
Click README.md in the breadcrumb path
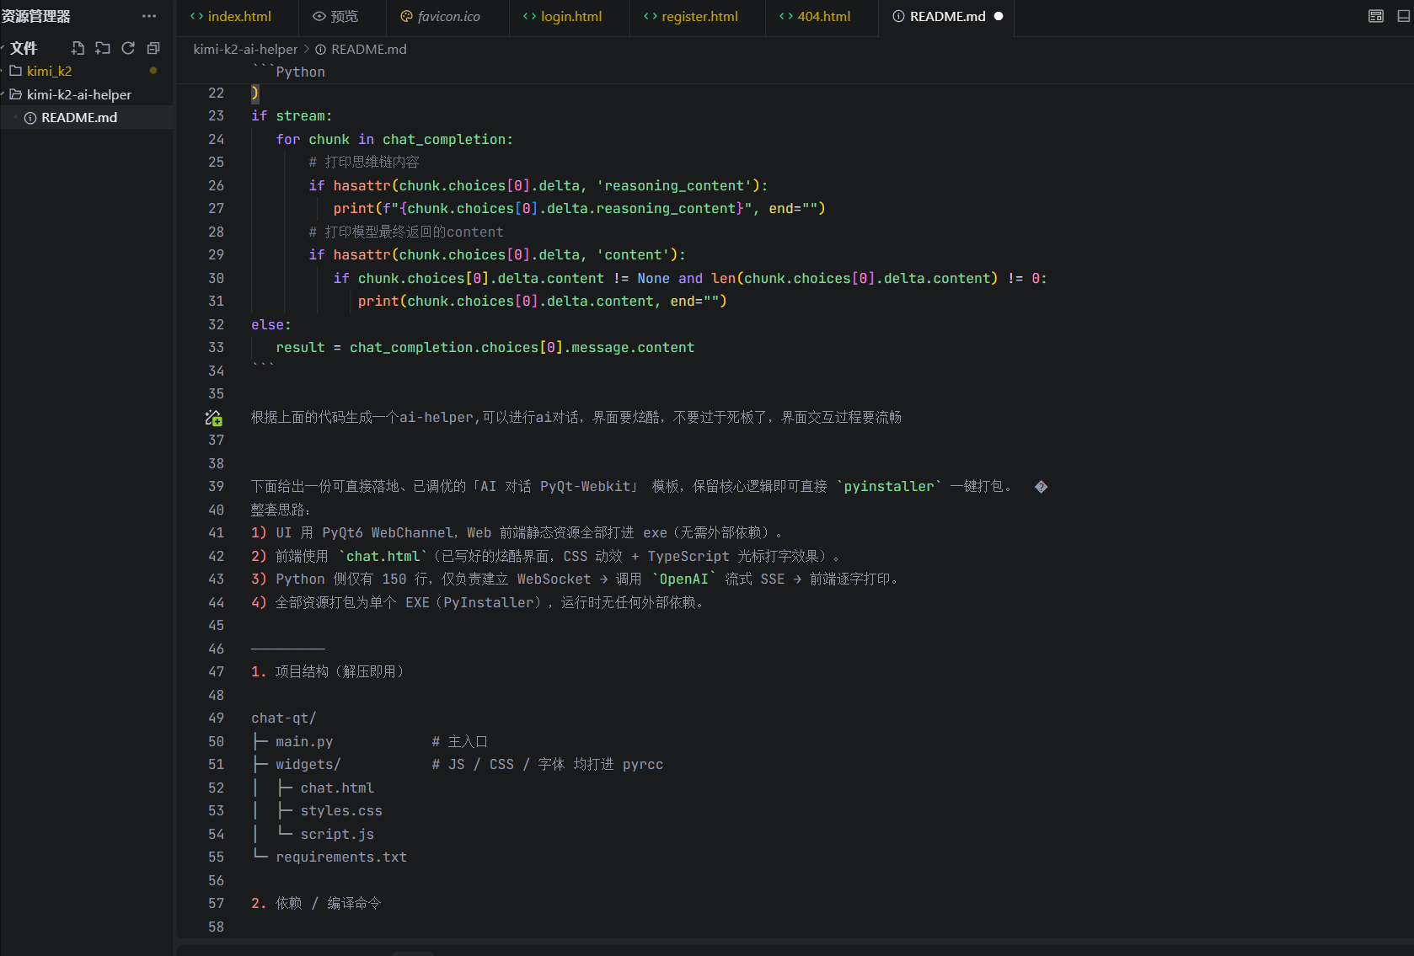coord(369,49)
